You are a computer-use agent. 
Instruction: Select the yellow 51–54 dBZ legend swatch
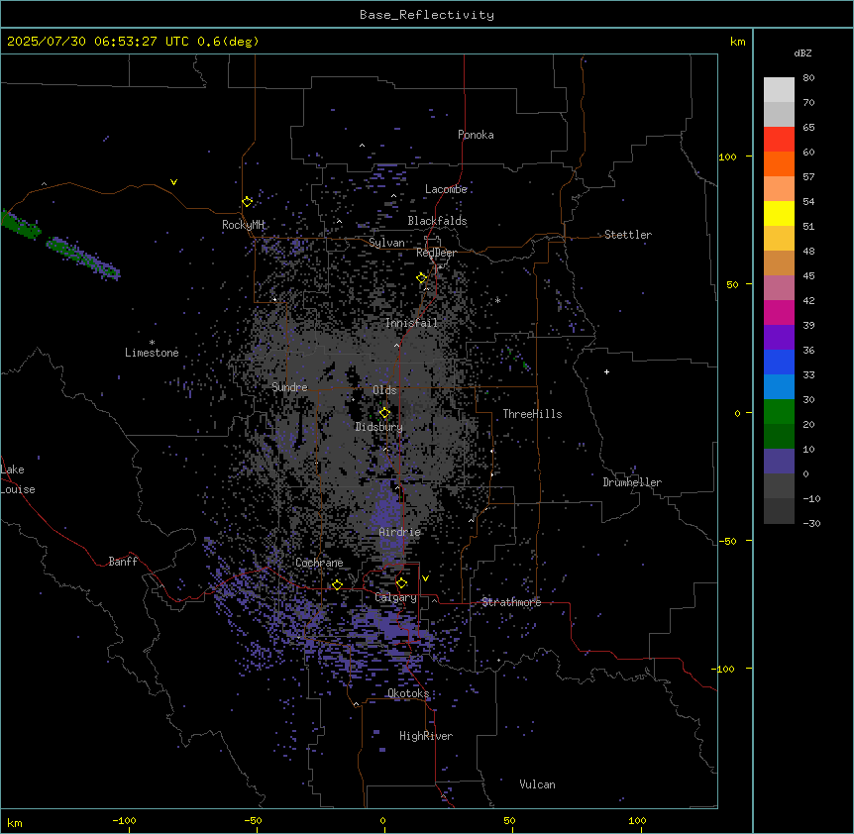(x=779, y=213)
